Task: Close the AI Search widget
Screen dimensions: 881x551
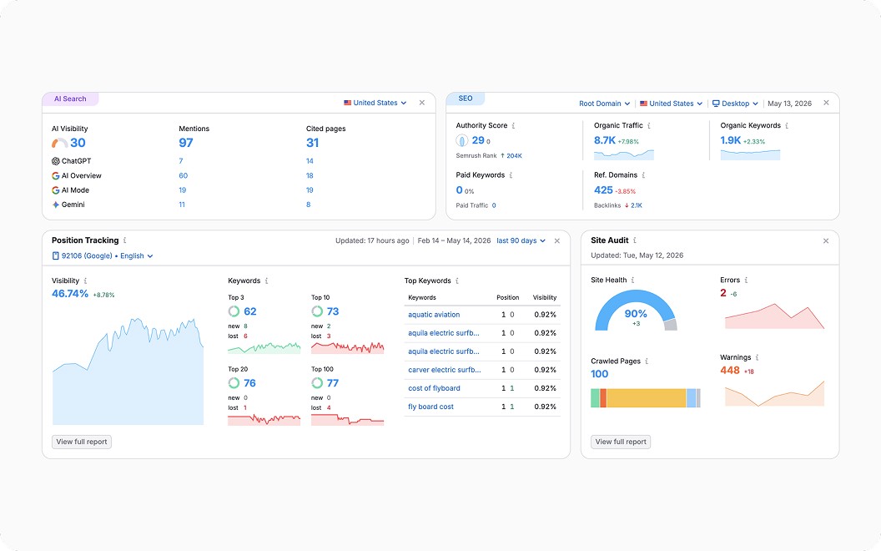Action: click(x=422, y=103)
